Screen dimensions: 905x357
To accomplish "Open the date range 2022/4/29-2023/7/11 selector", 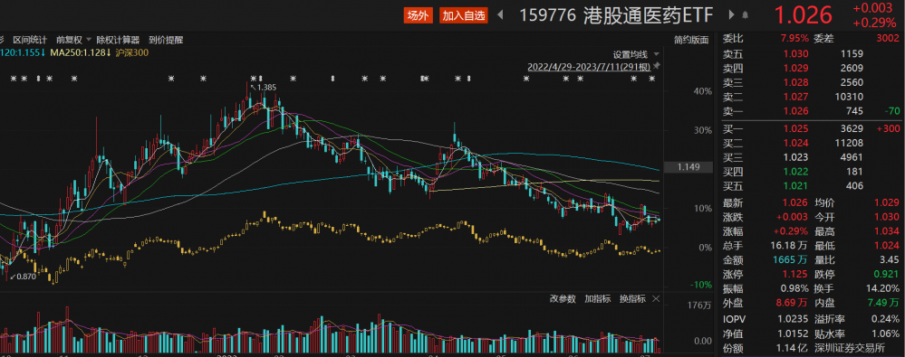I will [x=589, y=68].
